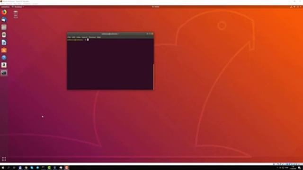
Task: Open Rhythmbox music player in the dock
Action: click(4, 35)
